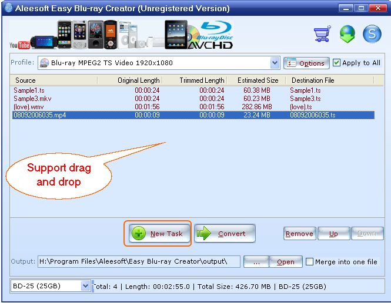Click the 60.23 MB estimated size cell
This screenshot has height=303, width=391.
[x=257, y=98]
